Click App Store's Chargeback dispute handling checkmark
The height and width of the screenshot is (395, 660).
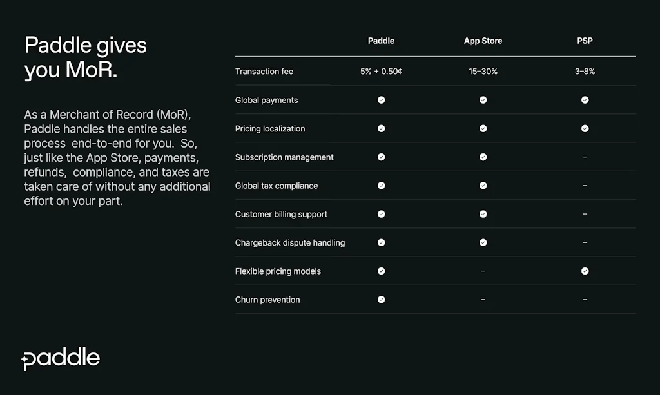[483, 242]
